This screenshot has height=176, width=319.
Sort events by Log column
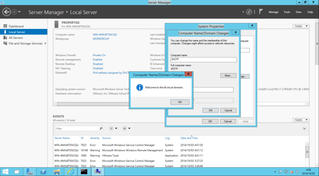tap(167, 138)
